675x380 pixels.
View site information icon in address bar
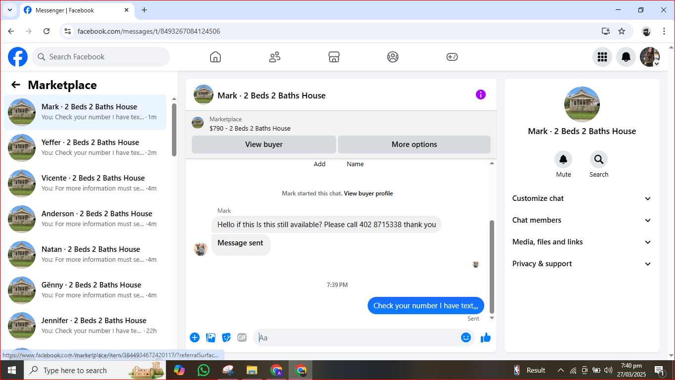(68, 31)
